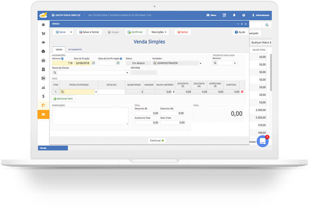The width and height of the screenshot is (309, 212).
Task: Open the Mais Ações dropdown
Action: pyautogui.click(x=159, y=32)
